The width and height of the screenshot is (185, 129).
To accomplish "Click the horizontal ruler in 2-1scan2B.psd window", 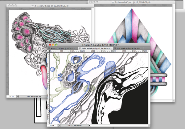I will tap(50, 9).
